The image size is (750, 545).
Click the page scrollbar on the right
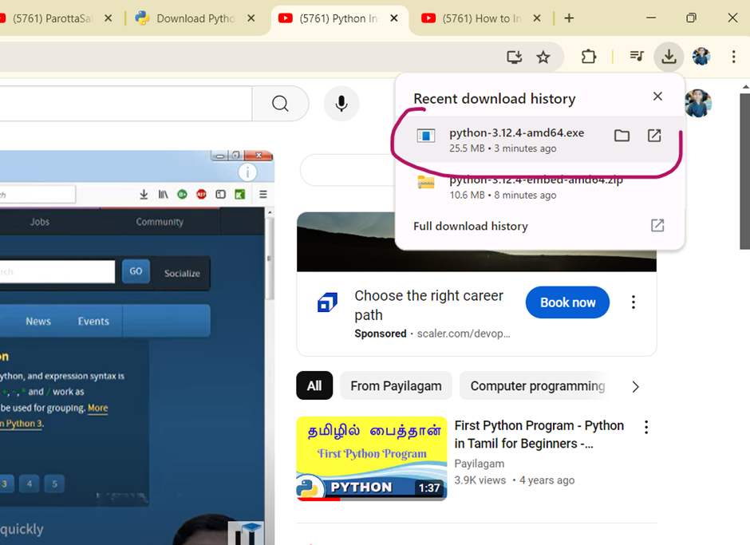pos(744,172)
